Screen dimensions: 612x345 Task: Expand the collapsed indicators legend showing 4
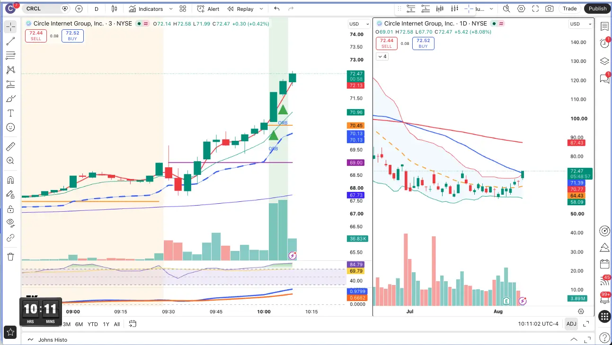pyautogui.click(x=382, y=56)
